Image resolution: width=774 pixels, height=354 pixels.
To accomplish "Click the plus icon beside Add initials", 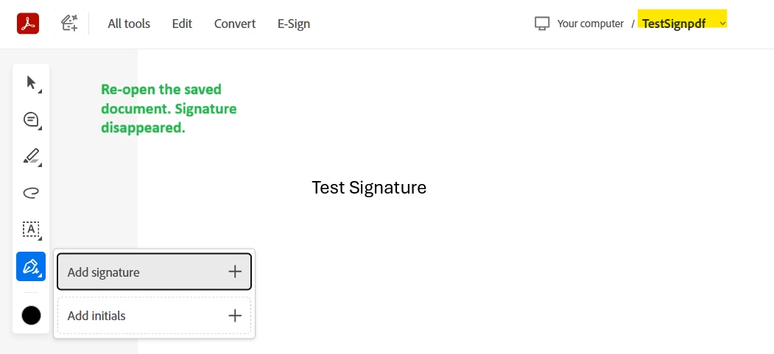I will [x=235, y=316].
